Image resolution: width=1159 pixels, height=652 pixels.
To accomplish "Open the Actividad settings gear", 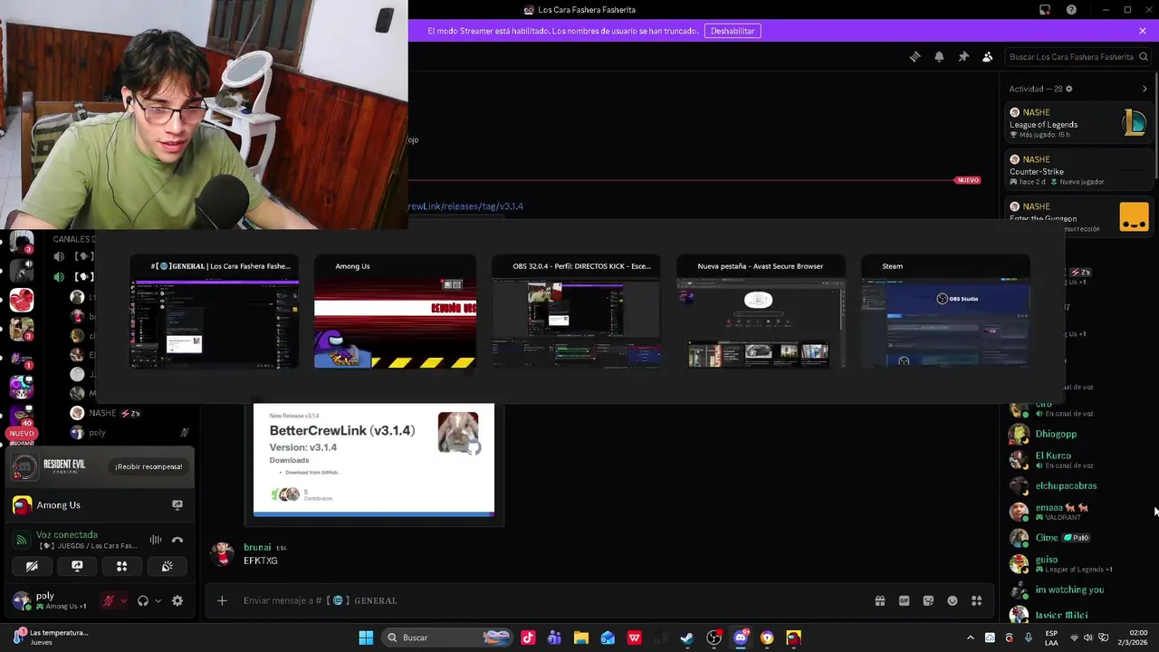I will pyautogui.click(x=1068, y=89).
